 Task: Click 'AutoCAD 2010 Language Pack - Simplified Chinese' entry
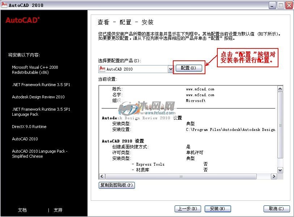tap(40, 154)
